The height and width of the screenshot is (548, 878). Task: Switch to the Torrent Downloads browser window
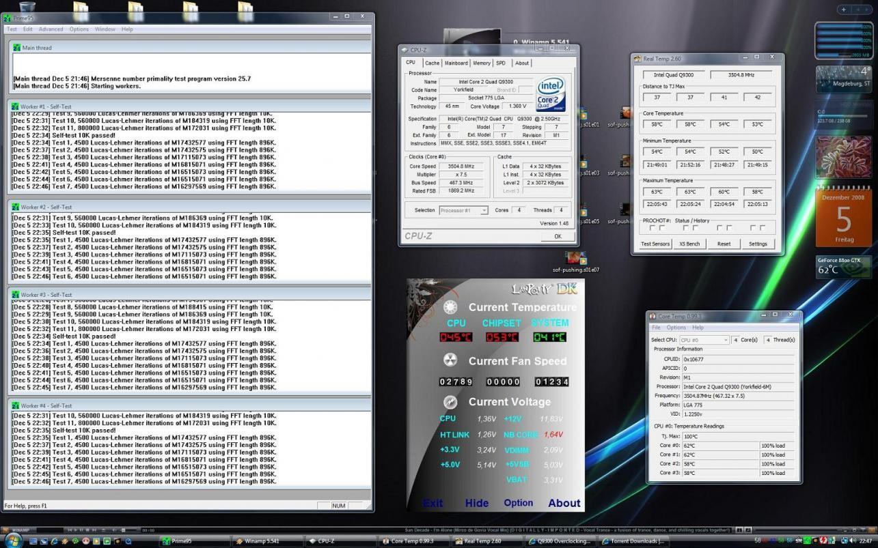coord(633,541)
